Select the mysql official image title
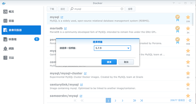The image size is (196, 104). (54, 17)
